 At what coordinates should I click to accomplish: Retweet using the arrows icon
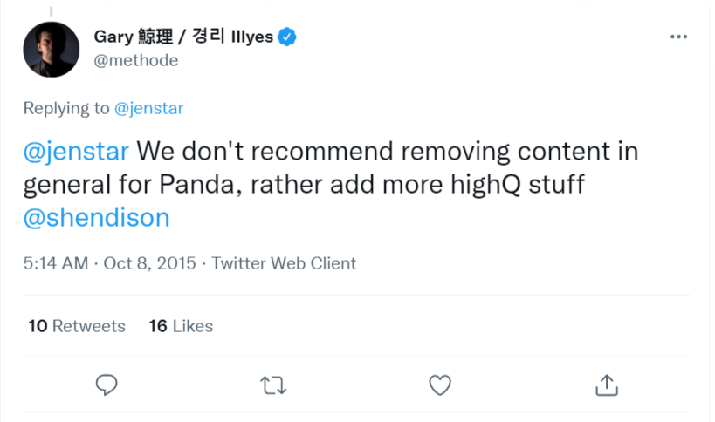click(x=273, y=385)
